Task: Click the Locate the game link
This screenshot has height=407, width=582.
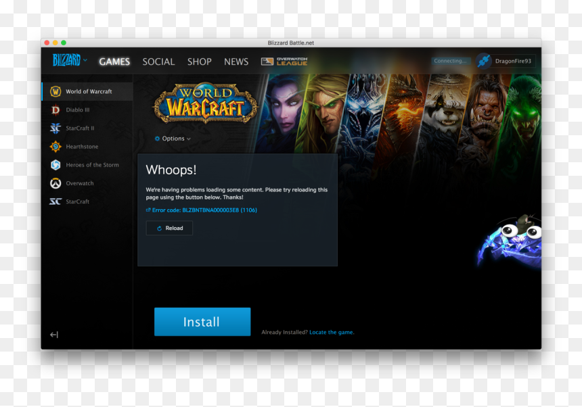Action: point(331,332)
